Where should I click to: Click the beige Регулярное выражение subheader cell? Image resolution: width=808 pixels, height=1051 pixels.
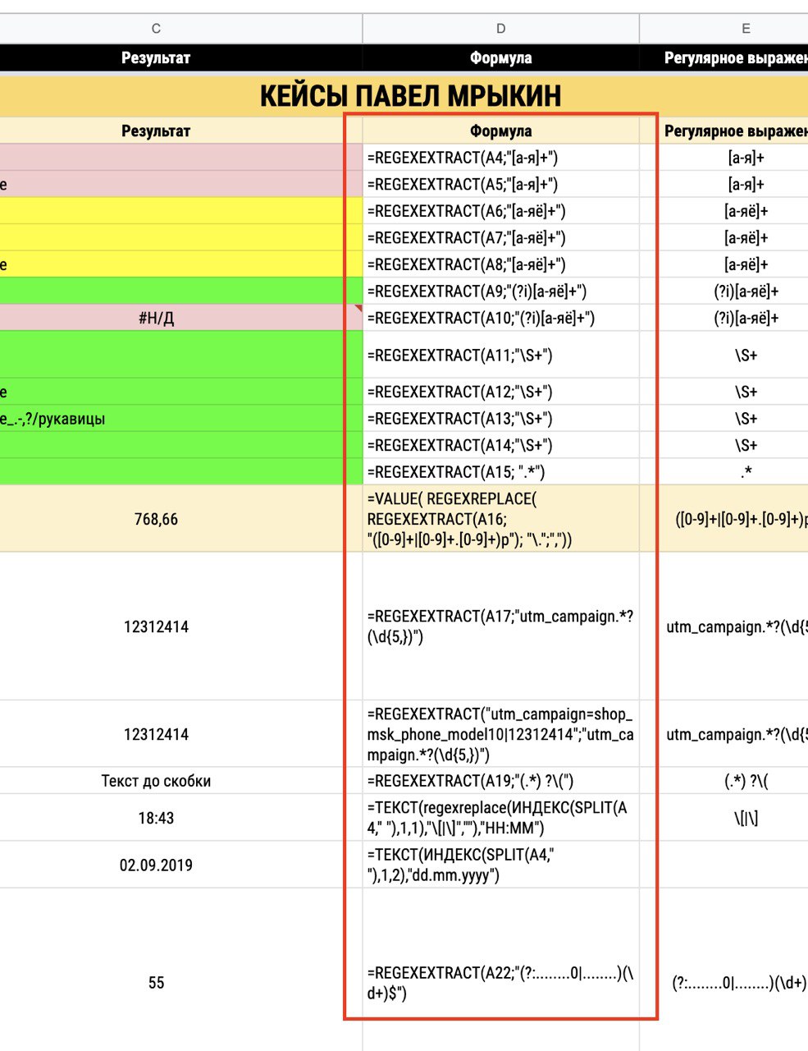click(x=724, y=131)
